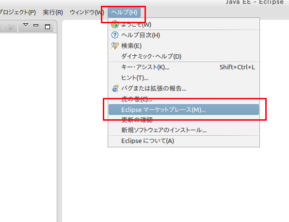
Task: Choose 更新の確認 menu entry
Action: (184, 120)
